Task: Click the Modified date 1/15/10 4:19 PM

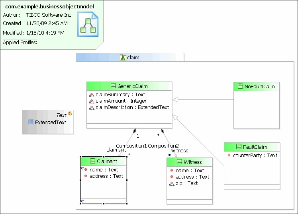Action: point(45,33)
